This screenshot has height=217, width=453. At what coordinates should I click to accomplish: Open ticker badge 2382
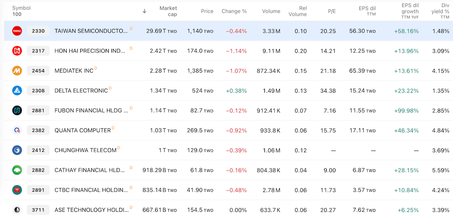click(x=39, y=130)
